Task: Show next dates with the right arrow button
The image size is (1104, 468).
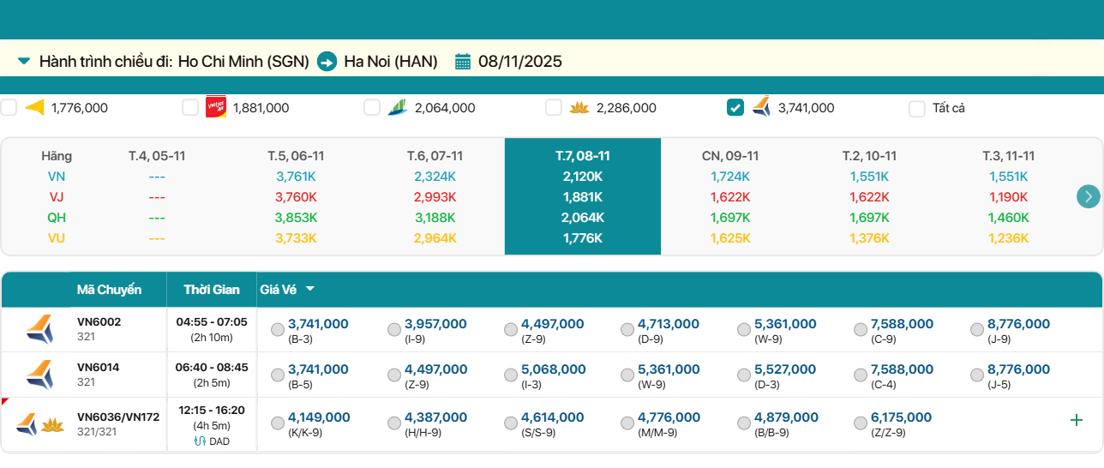Action: (x=1088, y=196)
